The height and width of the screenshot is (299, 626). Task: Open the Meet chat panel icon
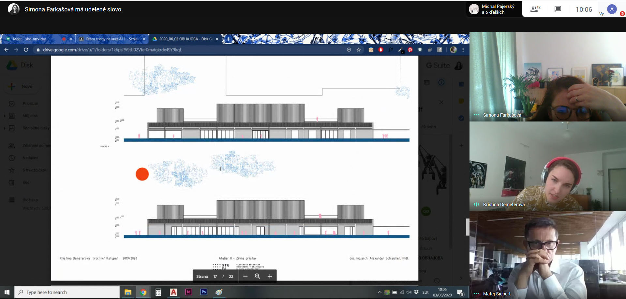(558, 9)
